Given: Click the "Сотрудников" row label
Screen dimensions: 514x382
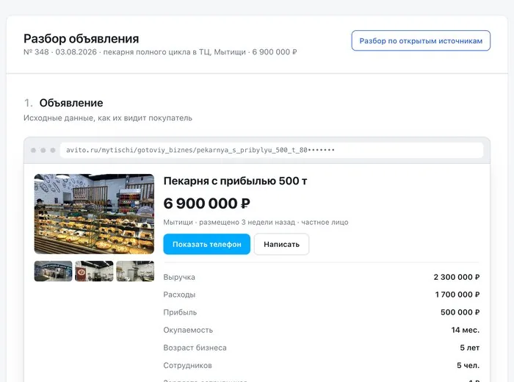Looking at the screenshot, I should [x=187, y=366].
